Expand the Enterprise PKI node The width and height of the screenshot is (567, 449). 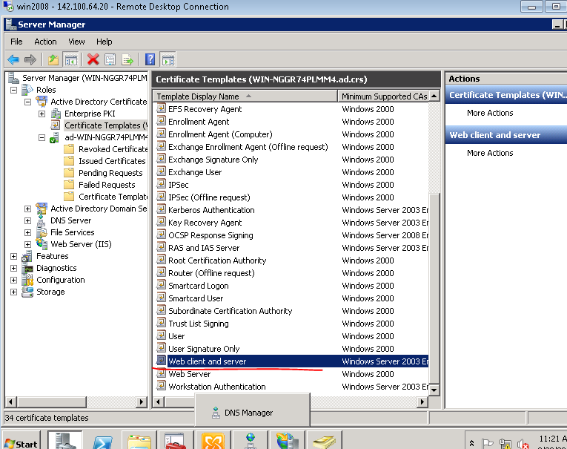42,114
